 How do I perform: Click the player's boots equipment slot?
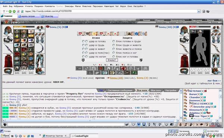coord(40,71)
